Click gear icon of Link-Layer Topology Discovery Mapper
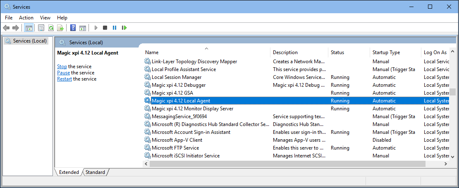This screenshot has width=459, height=188. (x=147, y=62)
